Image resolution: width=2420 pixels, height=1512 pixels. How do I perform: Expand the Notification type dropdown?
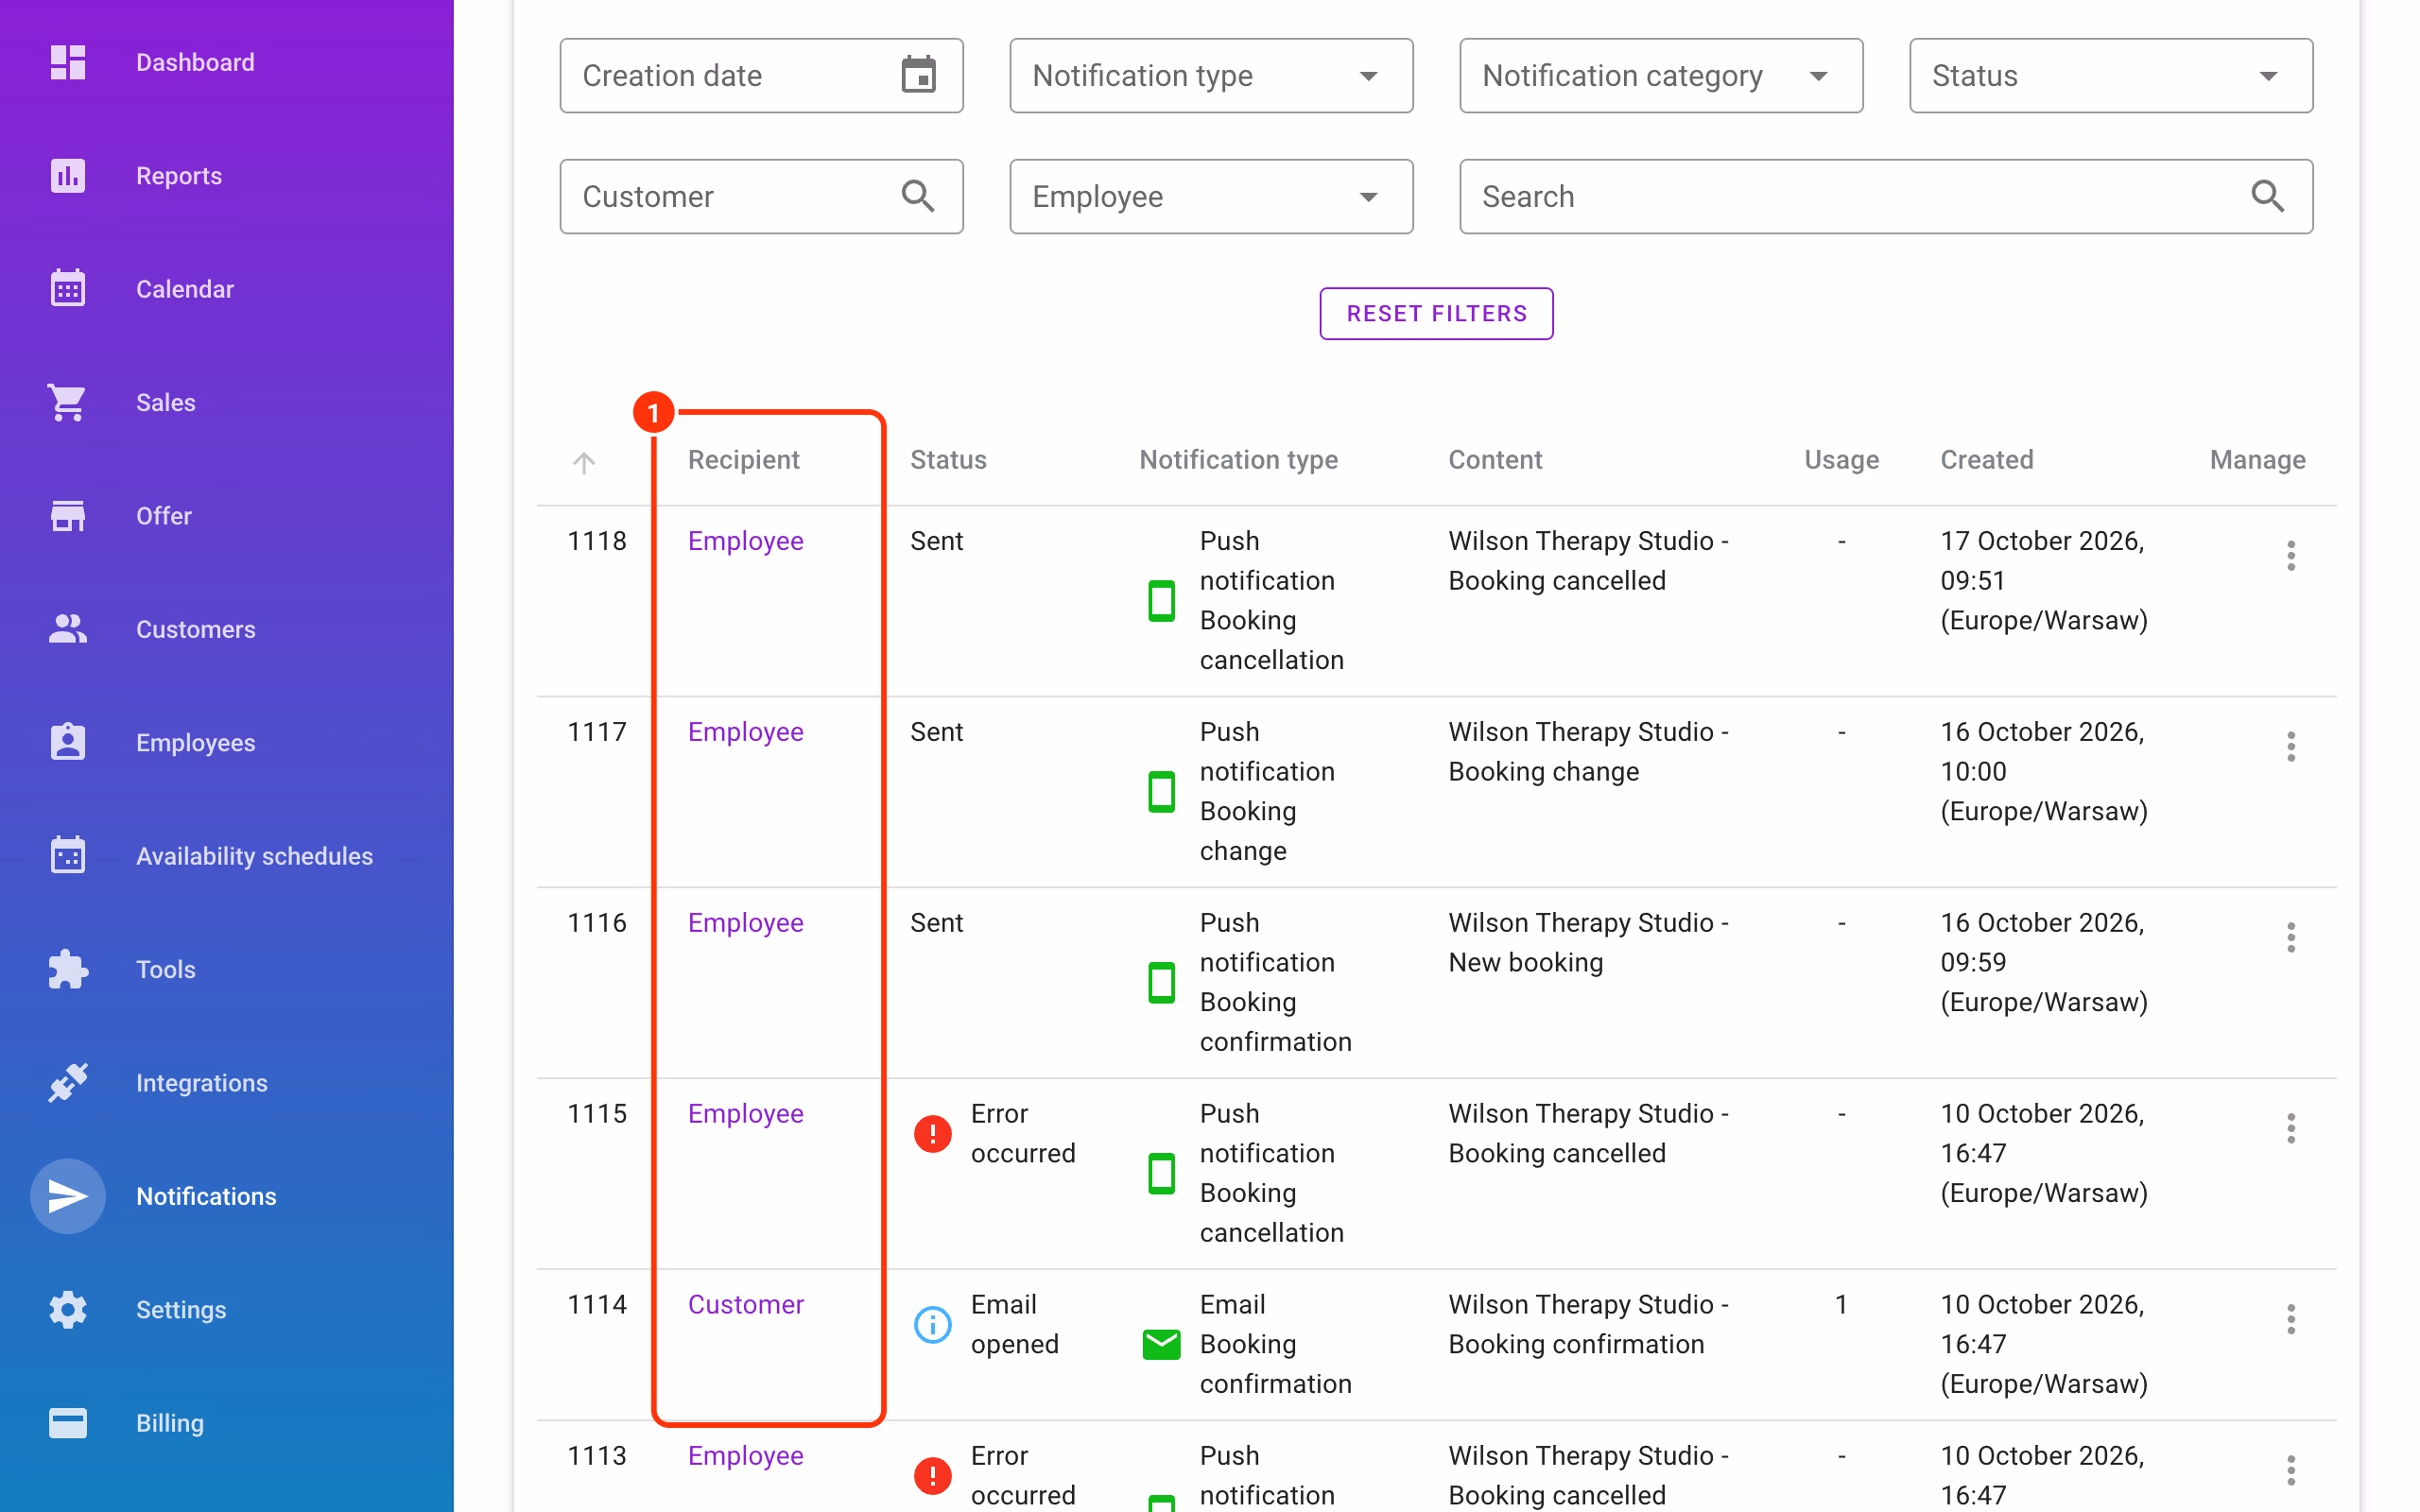1211,75
